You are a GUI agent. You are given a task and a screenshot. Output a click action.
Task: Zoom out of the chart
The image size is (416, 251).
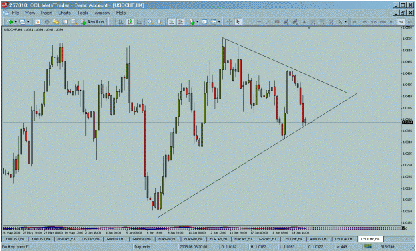[160, 22]
